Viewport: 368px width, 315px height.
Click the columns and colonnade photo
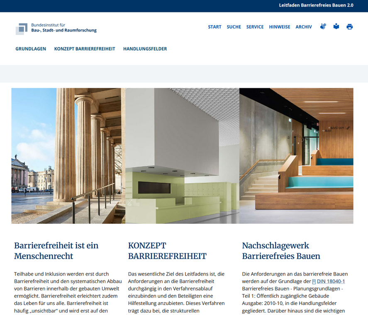[68, 156]
